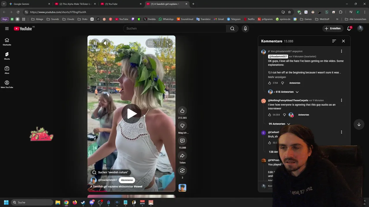Open the Soundz bookmarks folder
The width and height of the screenshot is (369, 207).
pos(53,19)
